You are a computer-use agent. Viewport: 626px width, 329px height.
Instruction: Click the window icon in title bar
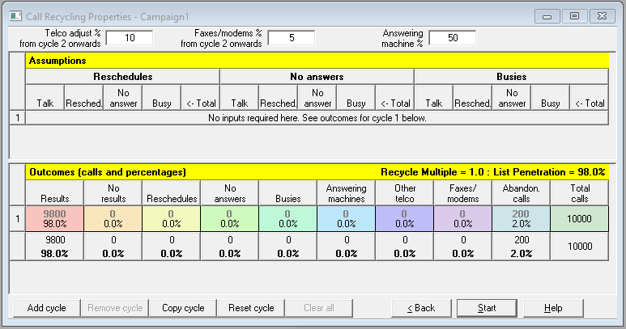[11, 15]
